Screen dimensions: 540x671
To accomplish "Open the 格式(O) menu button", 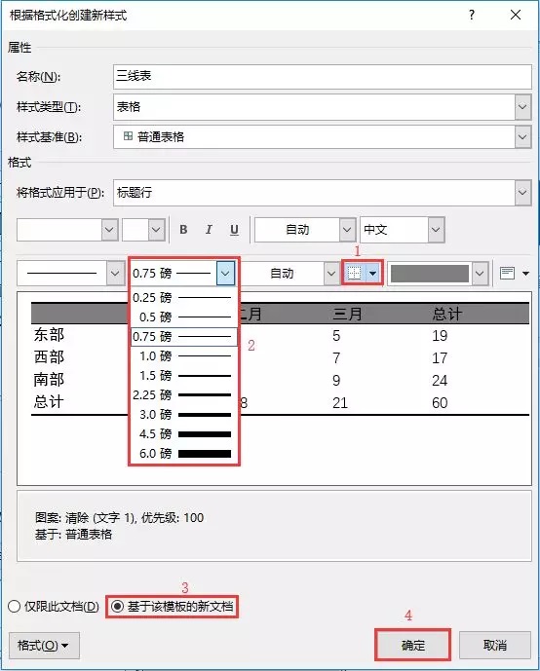I will tap(44, 646).
